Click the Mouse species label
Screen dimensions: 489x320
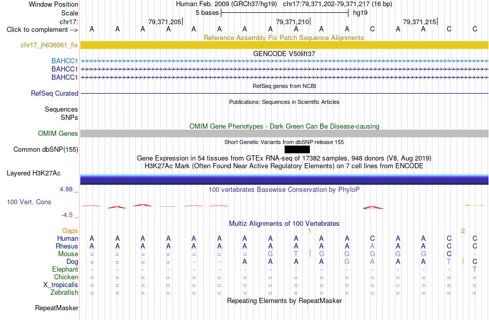pos(68,254)
